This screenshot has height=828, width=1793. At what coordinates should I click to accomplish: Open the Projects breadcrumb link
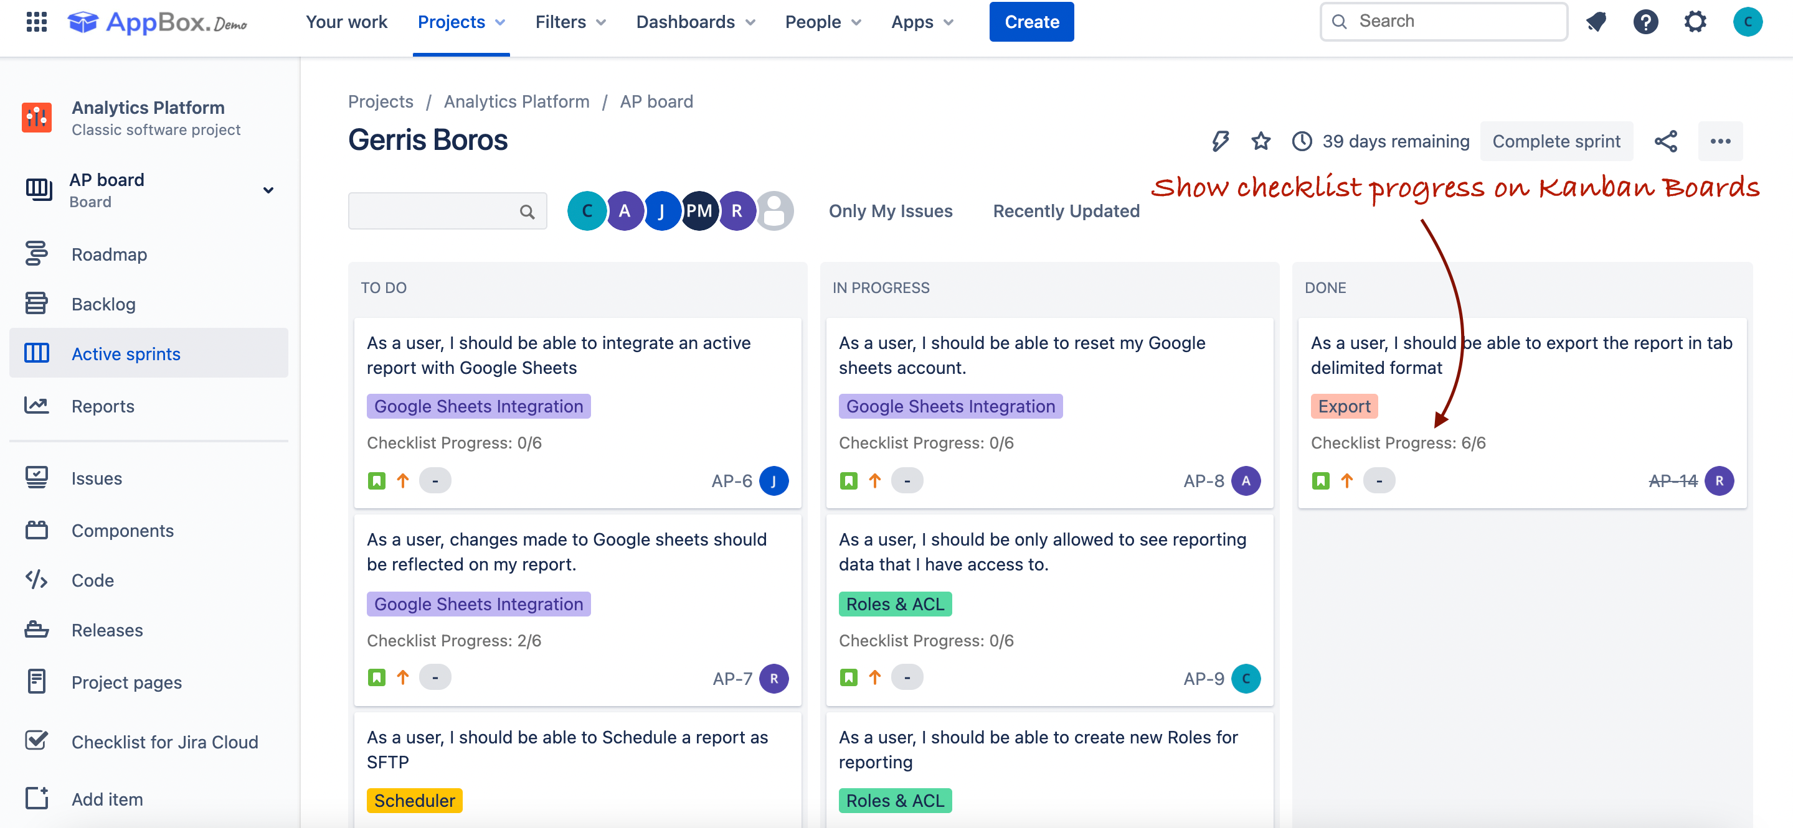click(380, 101)
